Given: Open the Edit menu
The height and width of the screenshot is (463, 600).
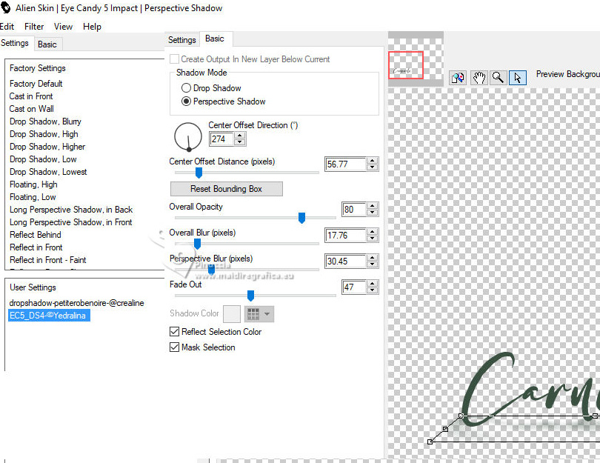Looking at the screenshot, I should tap(7, 27).
